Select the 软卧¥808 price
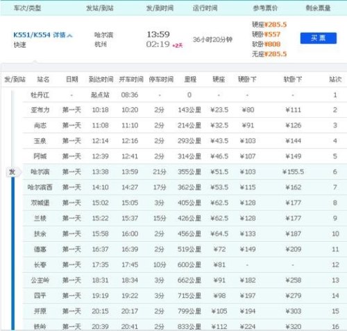The height and width of the screenshot is (331, 347). click(x=266, y=44)
